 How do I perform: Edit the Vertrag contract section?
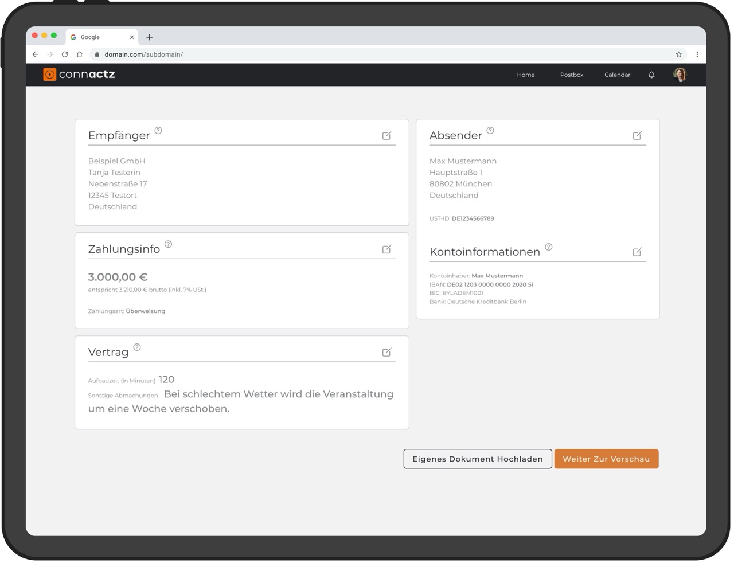(x=386, y=352)
